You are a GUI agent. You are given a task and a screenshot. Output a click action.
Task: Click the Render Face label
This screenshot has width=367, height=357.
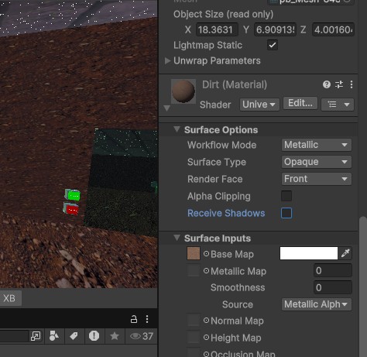[x=215, y=179]
